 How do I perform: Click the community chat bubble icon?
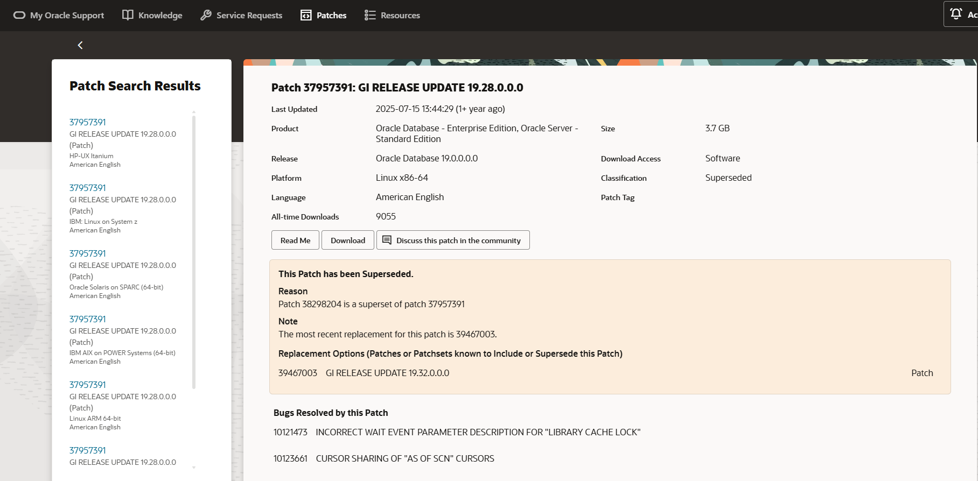387,240
